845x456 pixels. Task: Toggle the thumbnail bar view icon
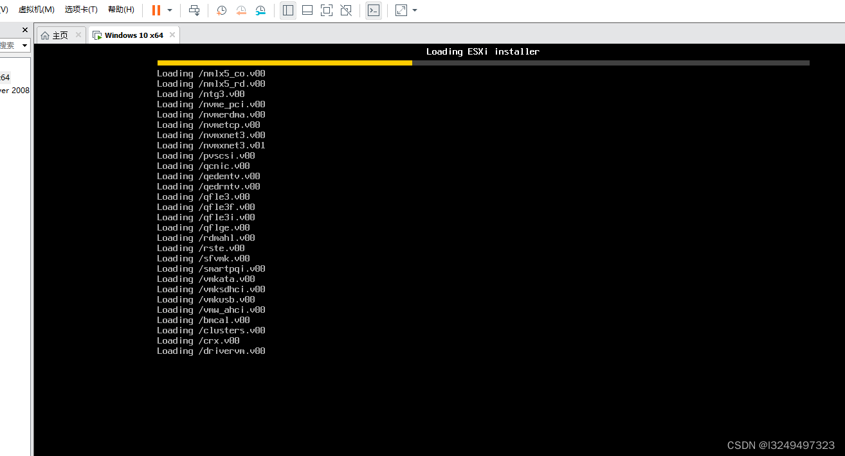(307, 10)
